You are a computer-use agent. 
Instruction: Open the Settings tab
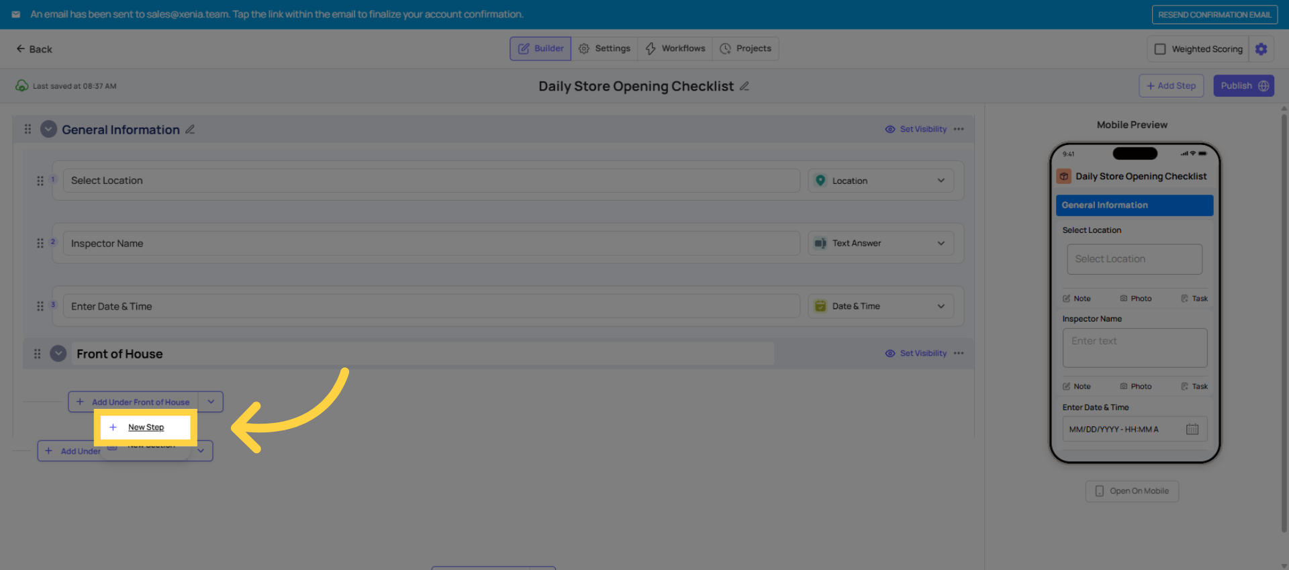coord(604,48)
